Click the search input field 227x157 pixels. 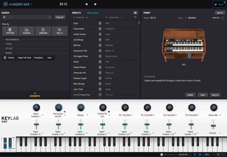click(27, 17)
